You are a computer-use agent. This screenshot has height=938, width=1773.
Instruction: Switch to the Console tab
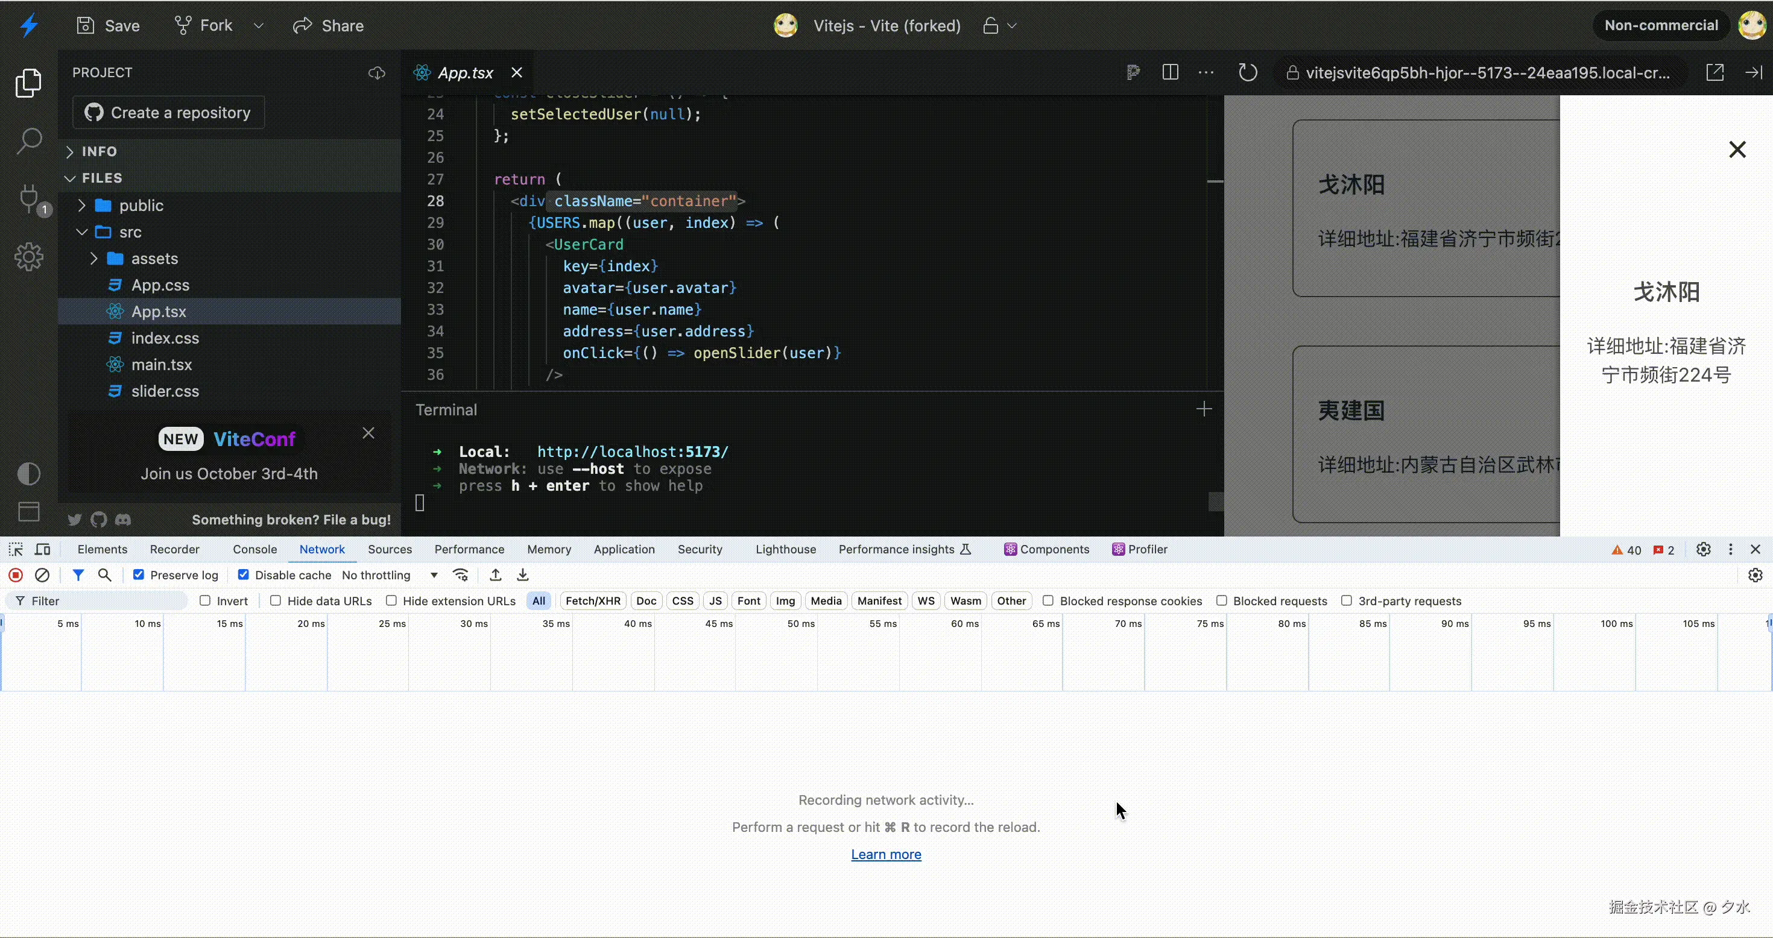point(254,549)
